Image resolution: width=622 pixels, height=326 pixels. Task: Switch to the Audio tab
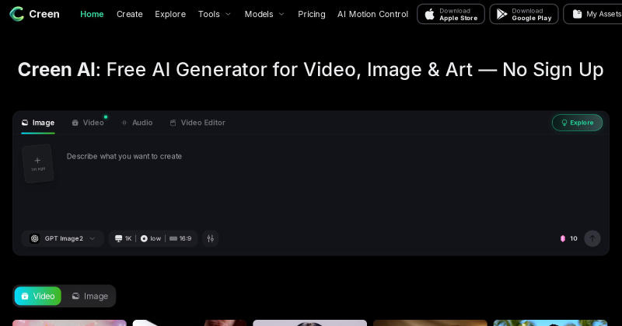pos(138,123)
